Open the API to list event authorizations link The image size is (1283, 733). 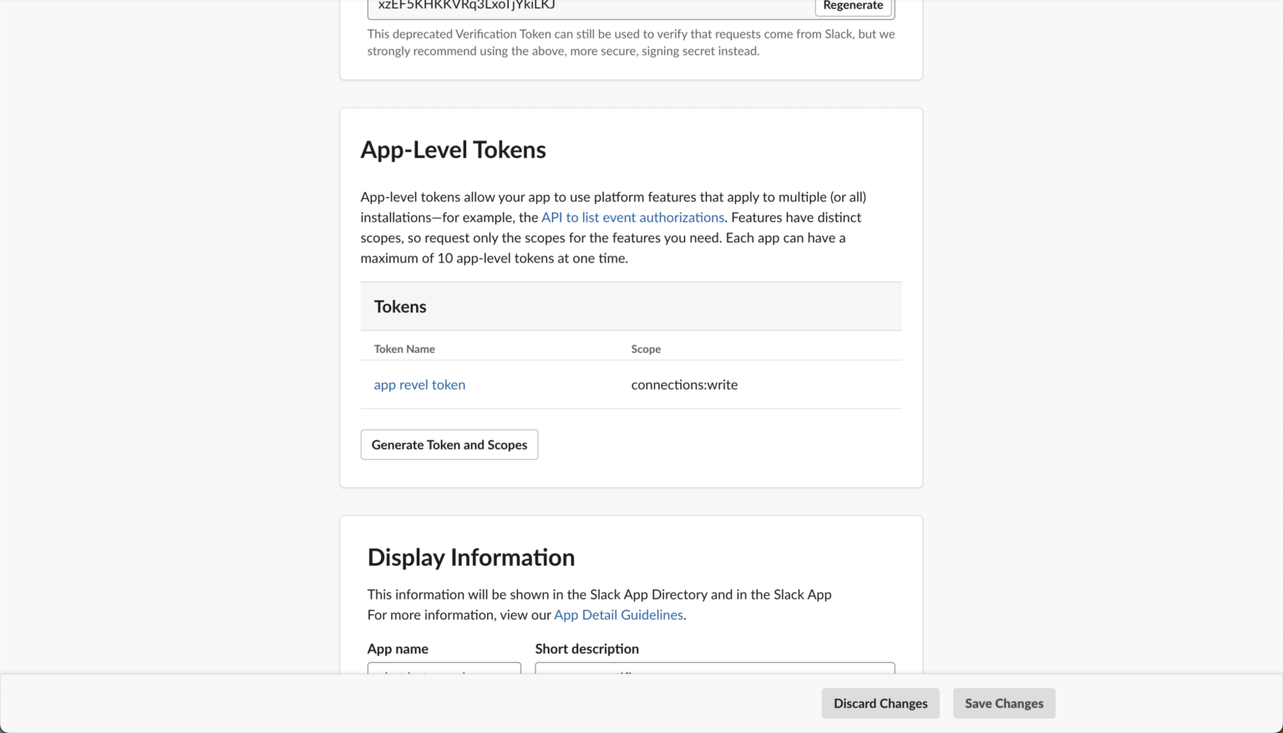[x=632, y=217]
